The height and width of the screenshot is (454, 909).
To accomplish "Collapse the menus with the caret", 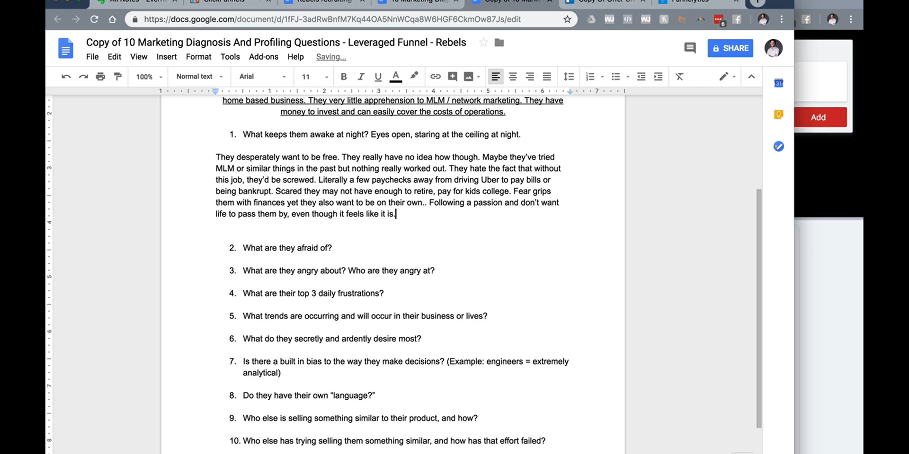I will [x=751, y=77].
